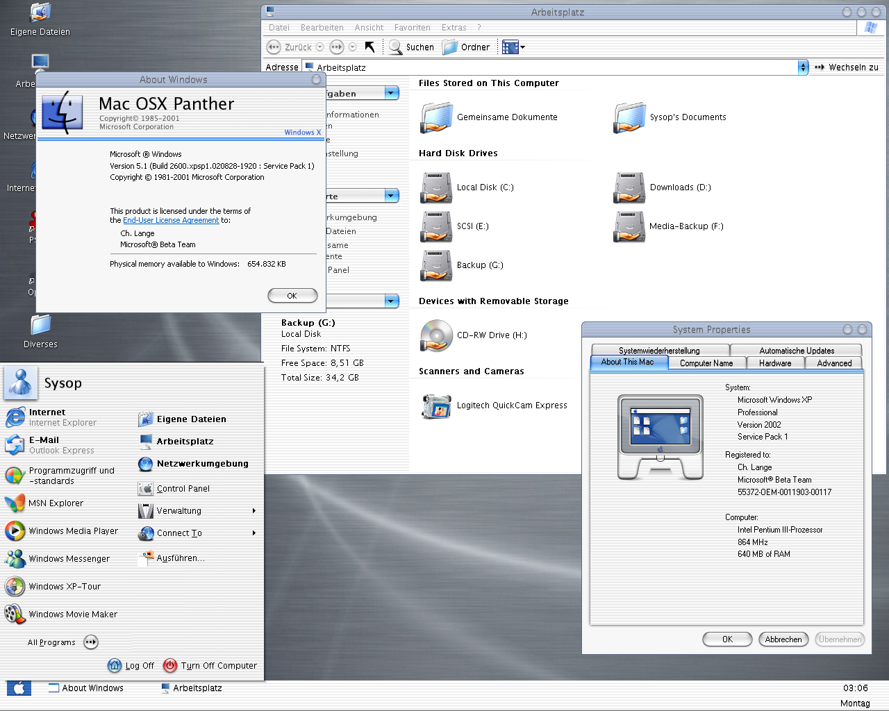Viewport: 889px width, 711px height.
Task: Open the CD-RW Drive (H:) icon
Action: coord(436,335)
